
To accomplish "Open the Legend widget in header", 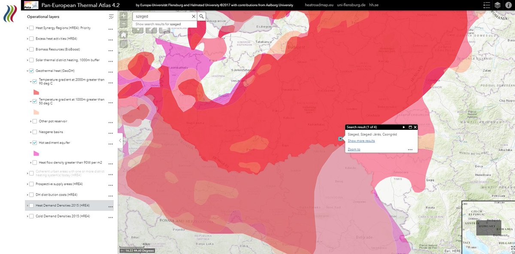I will coord(487,5).
